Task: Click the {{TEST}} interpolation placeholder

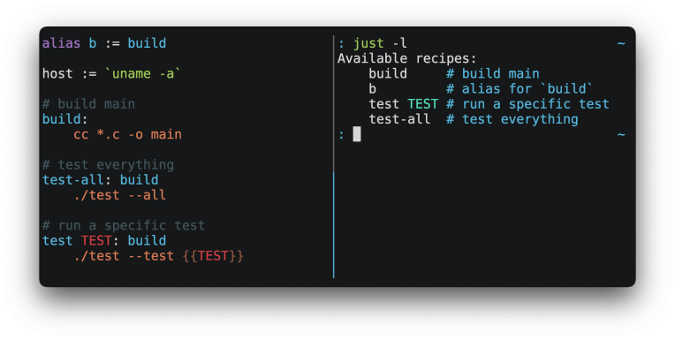Action: pos(213,256)
